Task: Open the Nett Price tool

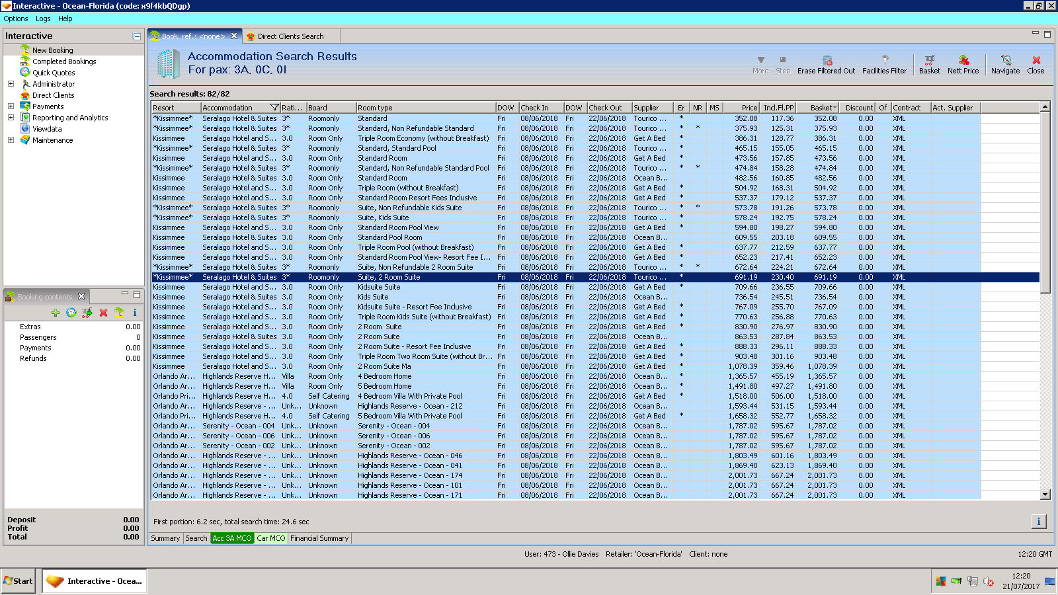Action: click(x=963, y=61)
